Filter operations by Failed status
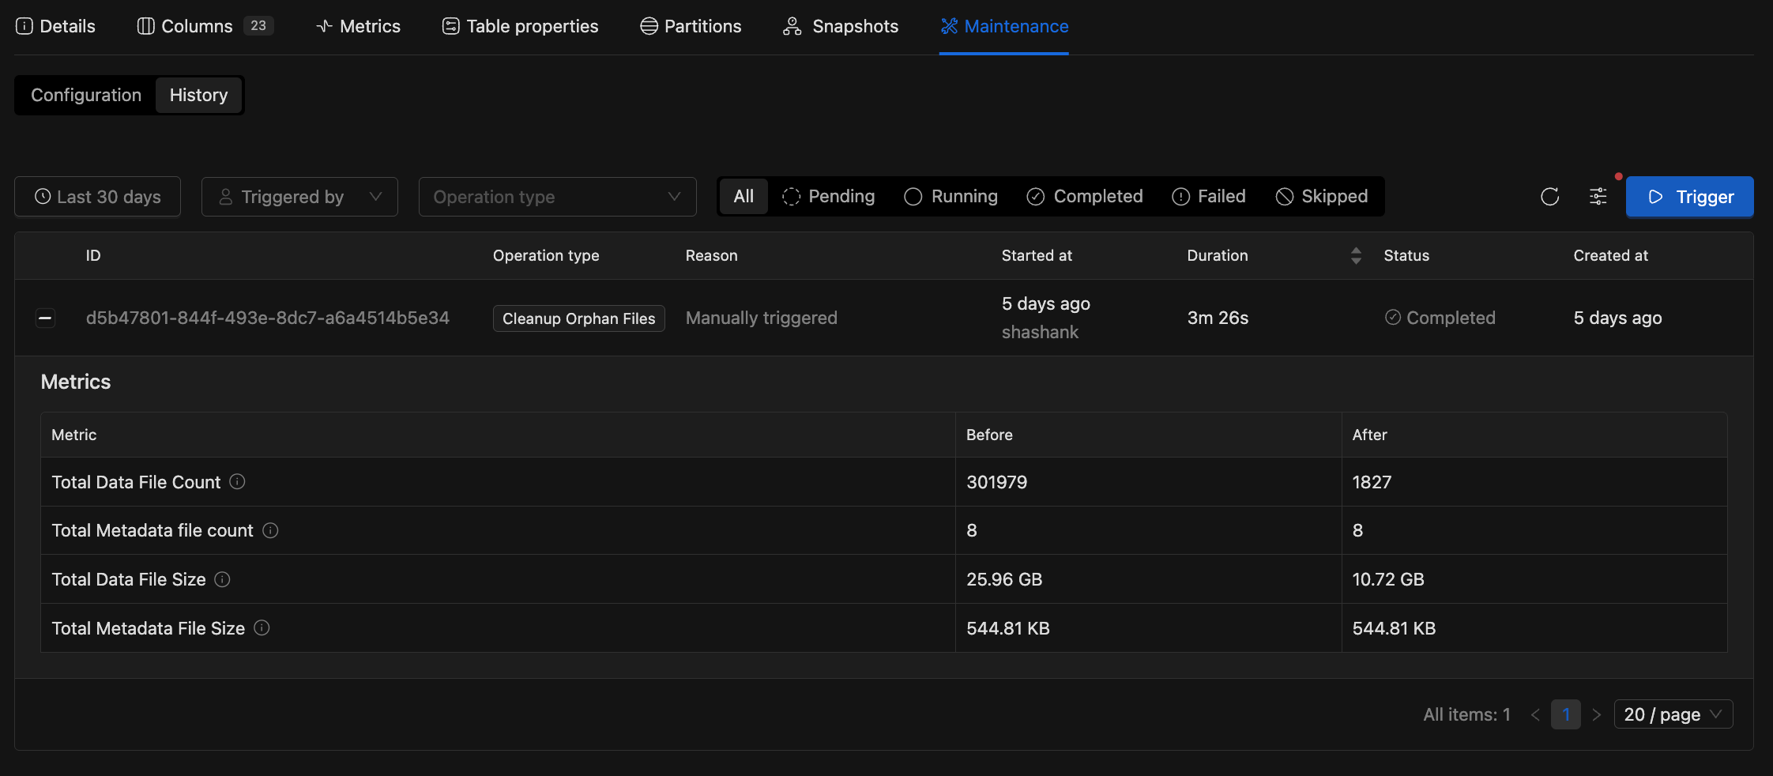The image size is (1773, 776). click(1209, 196)
